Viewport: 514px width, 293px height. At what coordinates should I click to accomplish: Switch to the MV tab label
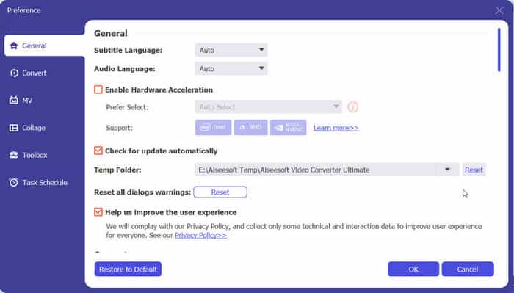coord(27,101)
